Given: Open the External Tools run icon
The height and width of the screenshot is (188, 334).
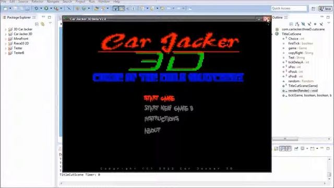Looking at the screenshot, I should [x=56, y=8].
